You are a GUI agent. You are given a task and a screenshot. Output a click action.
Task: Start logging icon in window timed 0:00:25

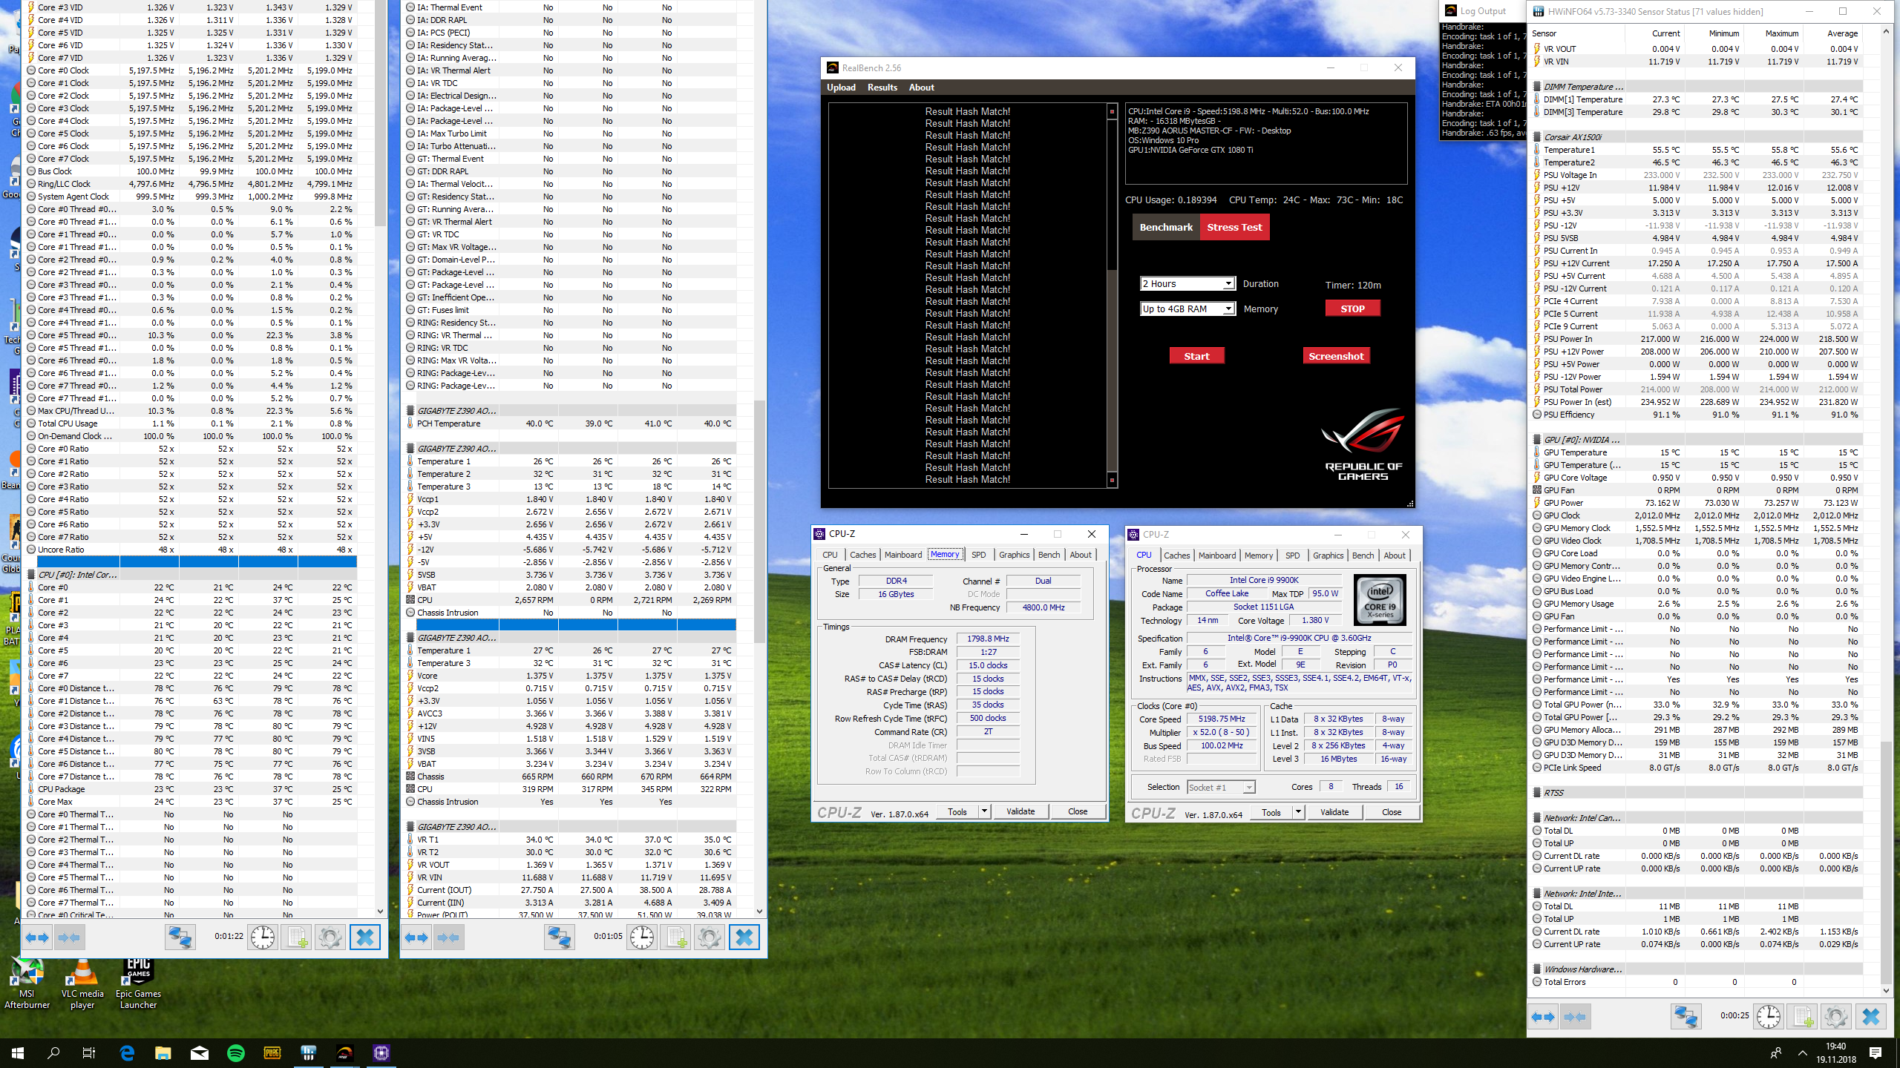tap(1803, 1017)
